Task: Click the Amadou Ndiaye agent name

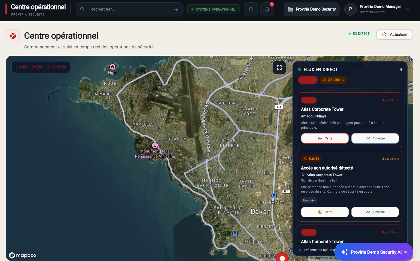Action: point(314,116)
